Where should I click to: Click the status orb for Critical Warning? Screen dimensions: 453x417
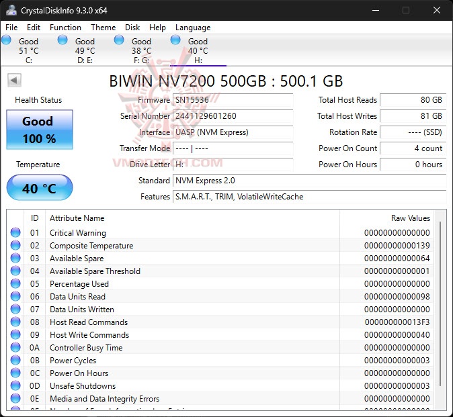coord(15,233)
